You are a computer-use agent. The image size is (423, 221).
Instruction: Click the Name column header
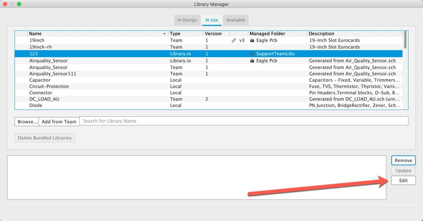(x=97, y=34)
